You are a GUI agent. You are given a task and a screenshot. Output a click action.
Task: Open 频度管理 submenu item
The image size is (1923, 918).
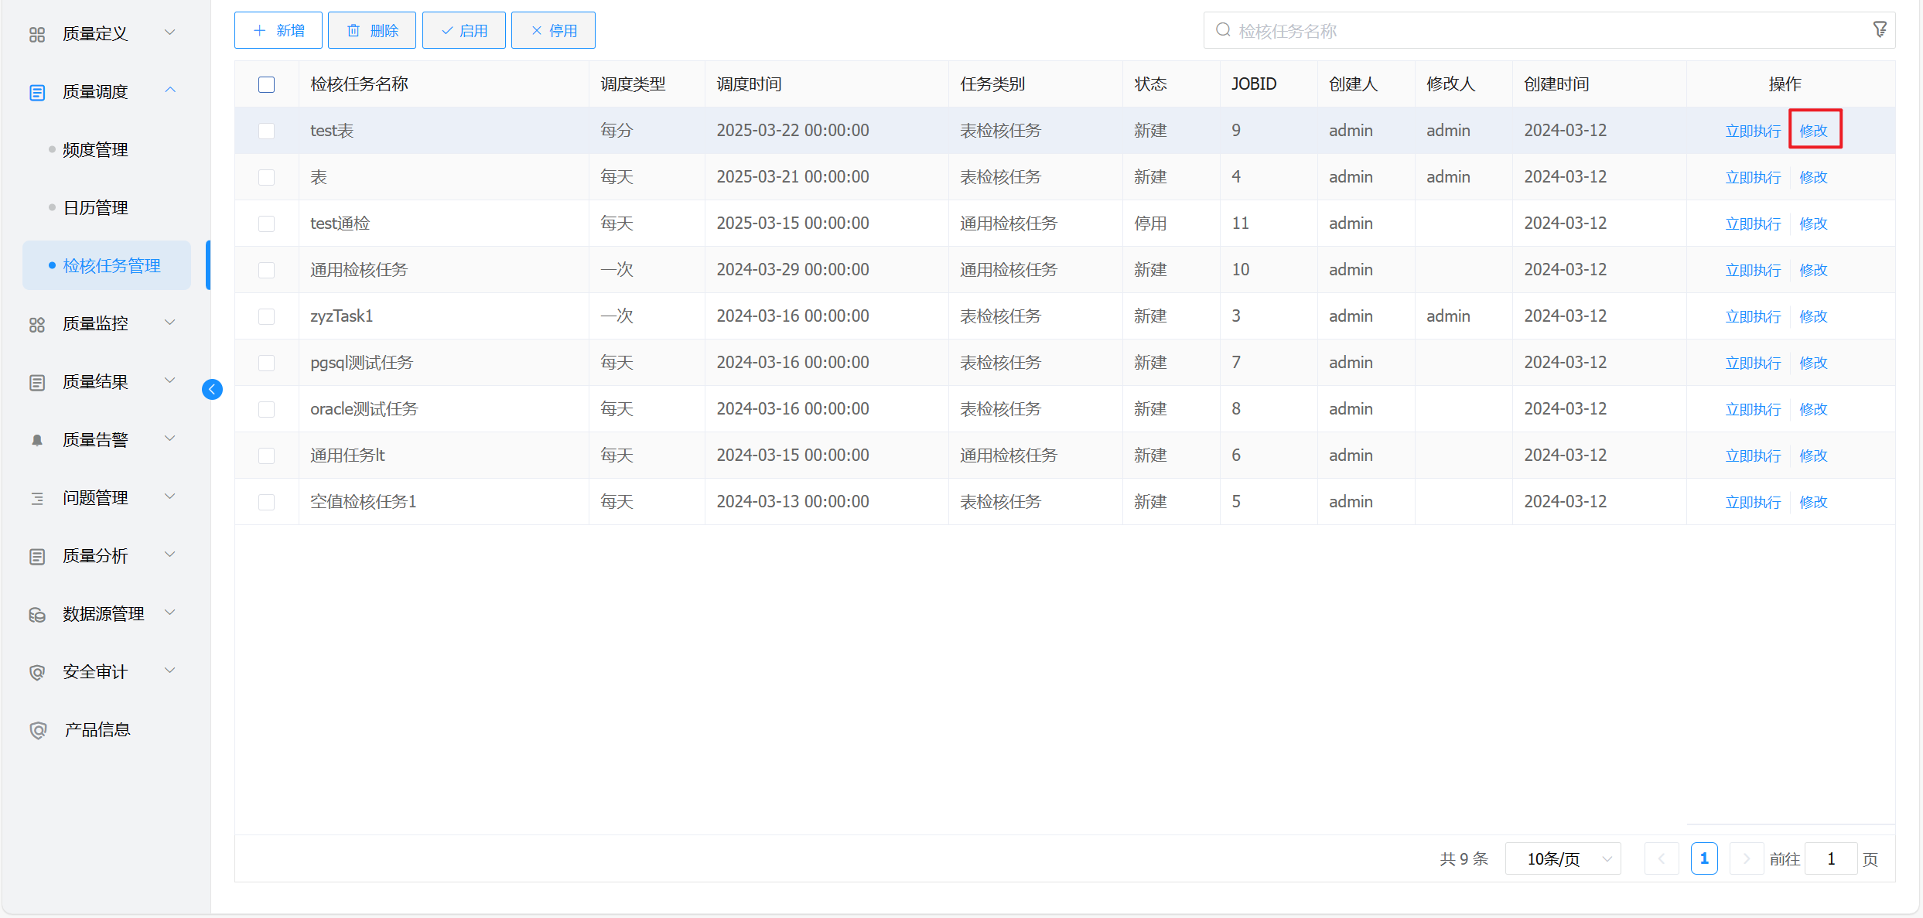95,150
